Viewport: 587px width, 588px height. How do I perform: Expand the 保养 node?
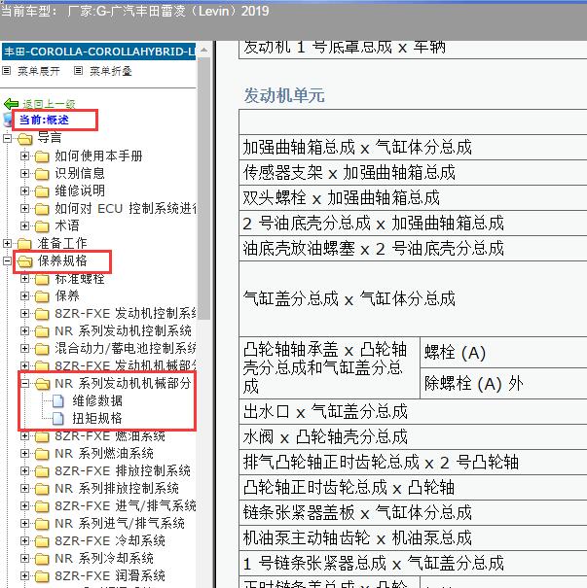(24, 295)
